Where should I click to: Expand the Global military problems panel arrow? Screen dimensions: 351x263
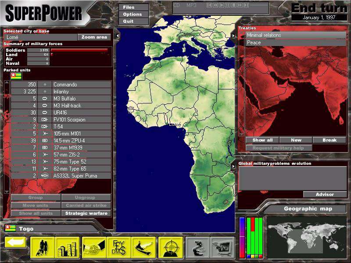pyautogui.click(x=233, y=167)
